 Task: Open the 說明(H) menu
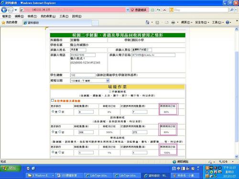tap(77, 16)
